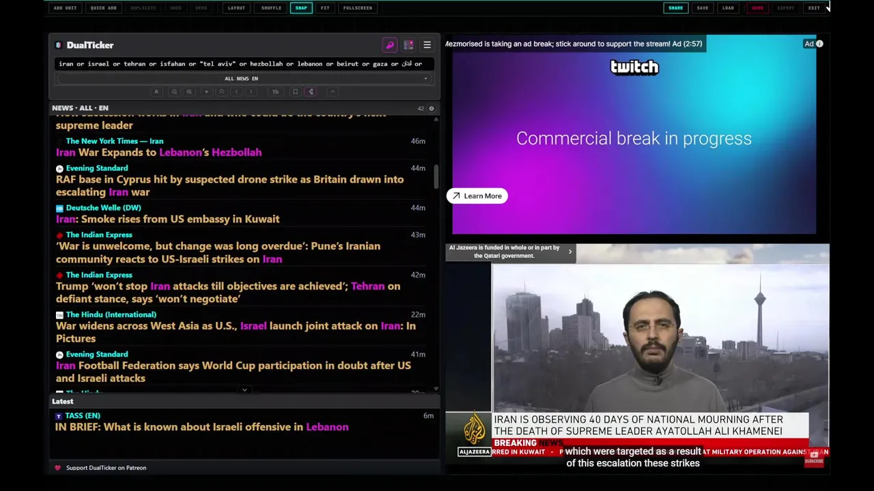Viewport: 874px width, 491px height.
Task: Click the 1h time range button
Action: 275,92
